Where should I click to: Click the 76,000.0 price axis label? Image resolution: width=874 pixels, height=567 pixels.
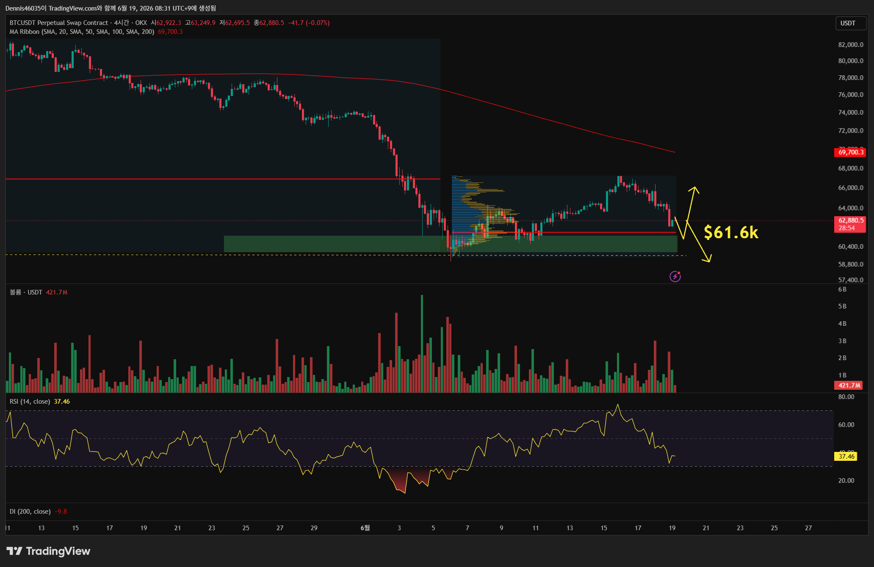point(851,95)
